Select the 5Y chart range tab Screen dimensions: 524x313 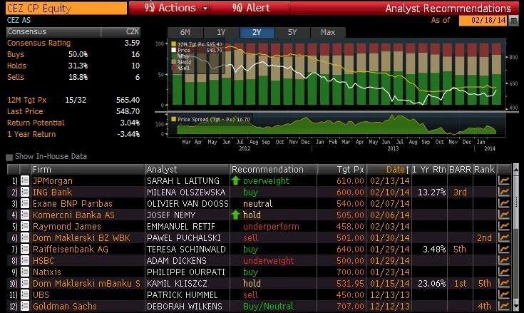pyautogui.click(x=292, y=32)
